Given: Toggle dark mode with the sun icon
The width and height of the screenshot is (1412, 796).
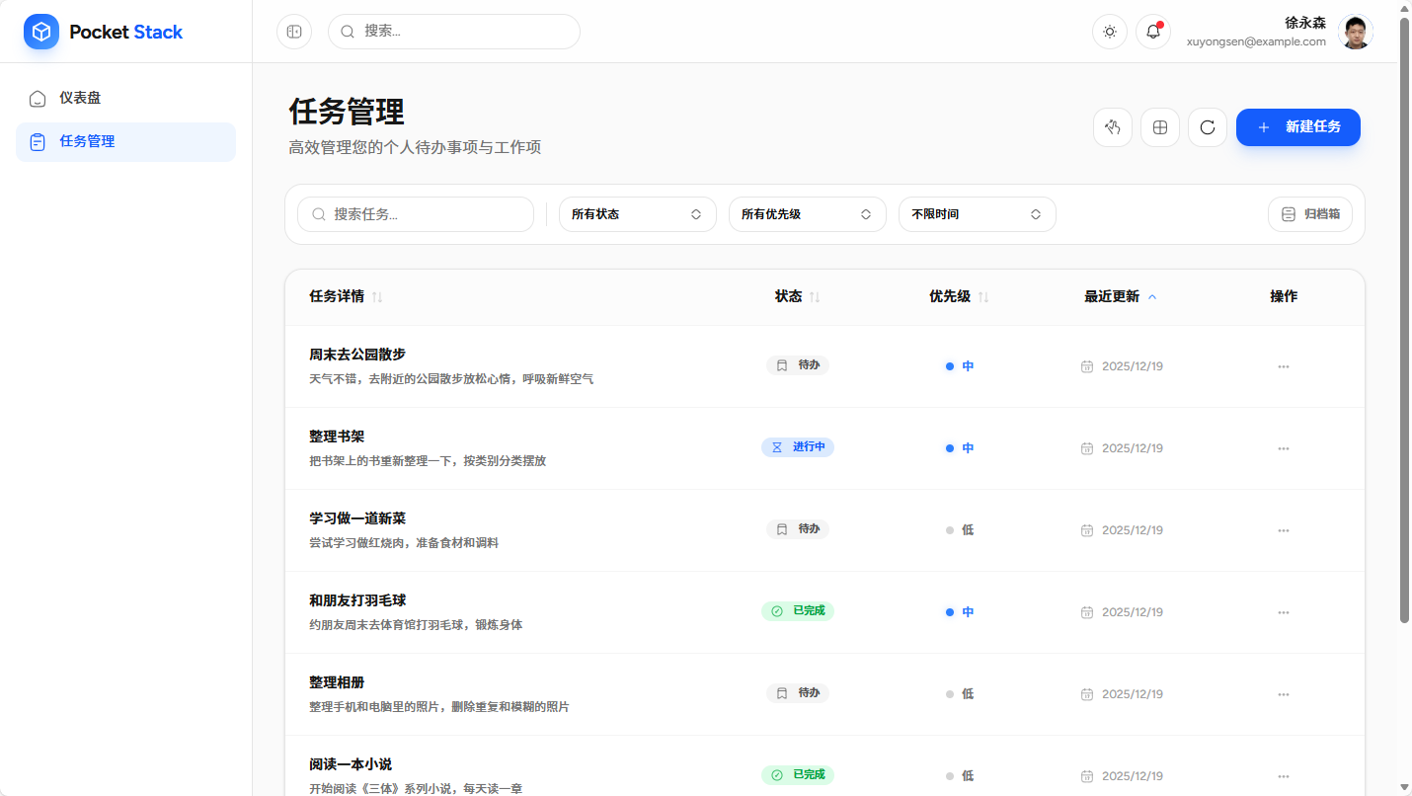Looking at the screenshot, I should pyautogui.click(x=1109, y=31).
